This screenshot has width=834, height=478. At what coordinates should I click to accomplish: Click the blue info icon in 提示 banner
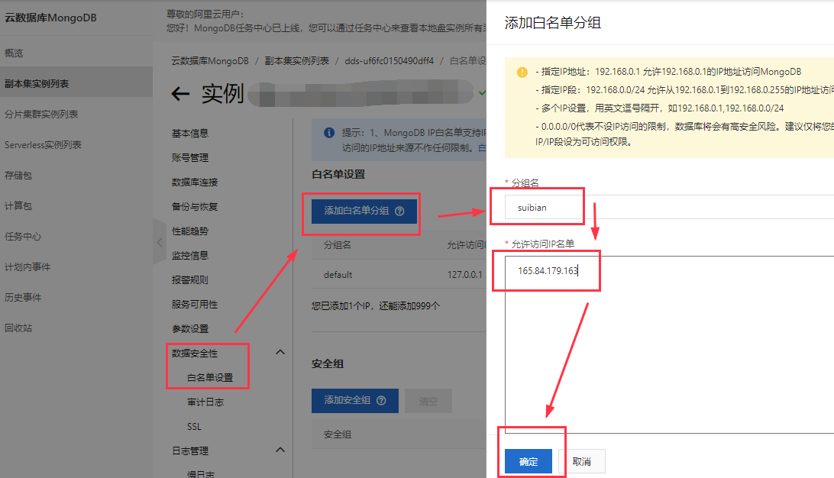click(328, 133)
